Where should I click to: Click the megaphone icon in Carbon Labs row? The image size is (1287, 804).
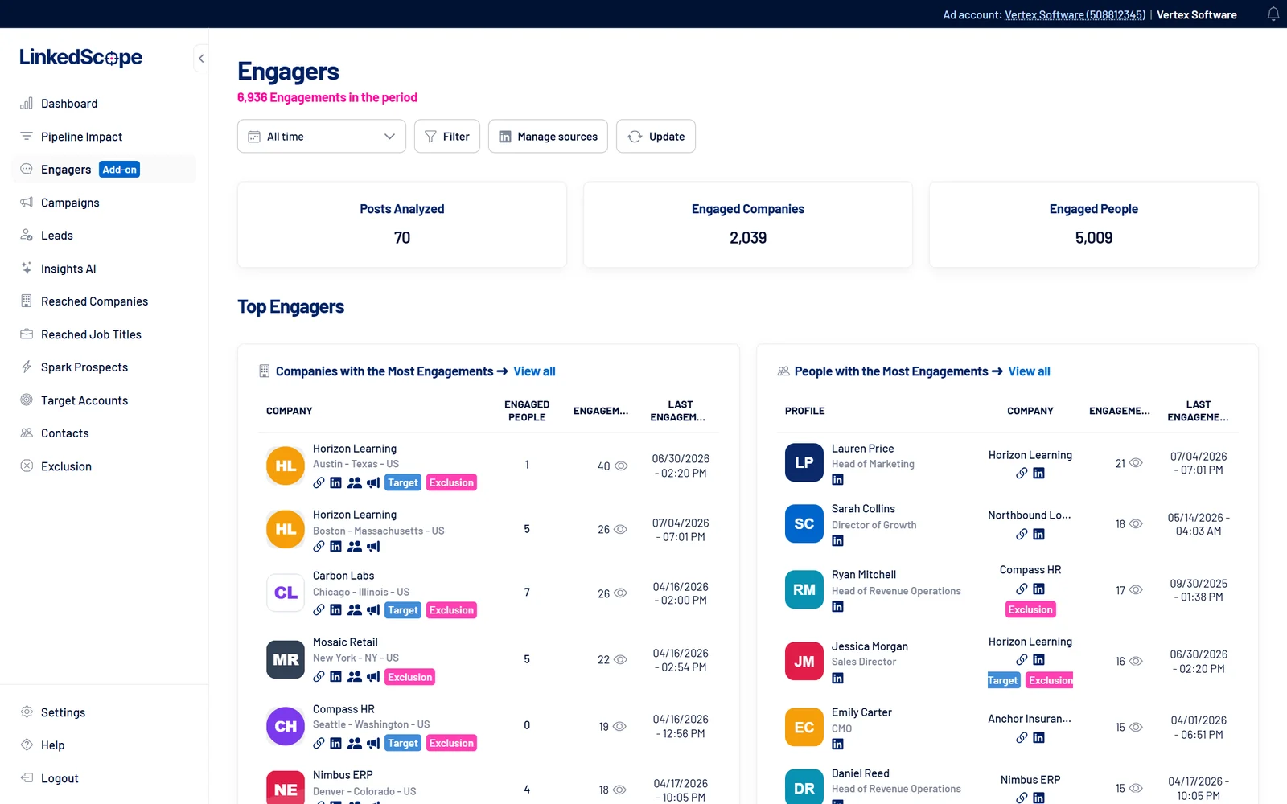[373, 610]
